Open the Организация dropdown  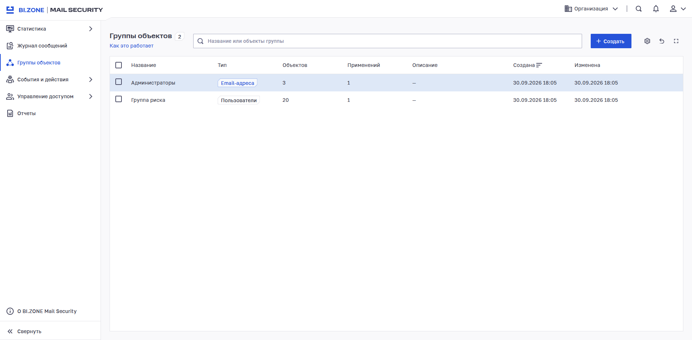click(591, 9)
